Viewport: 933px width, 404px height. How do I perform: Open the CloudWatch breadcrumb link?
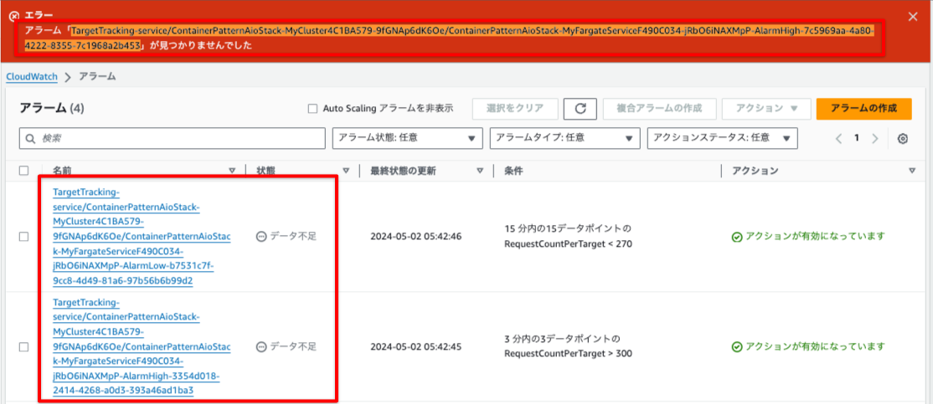[32, 77]
